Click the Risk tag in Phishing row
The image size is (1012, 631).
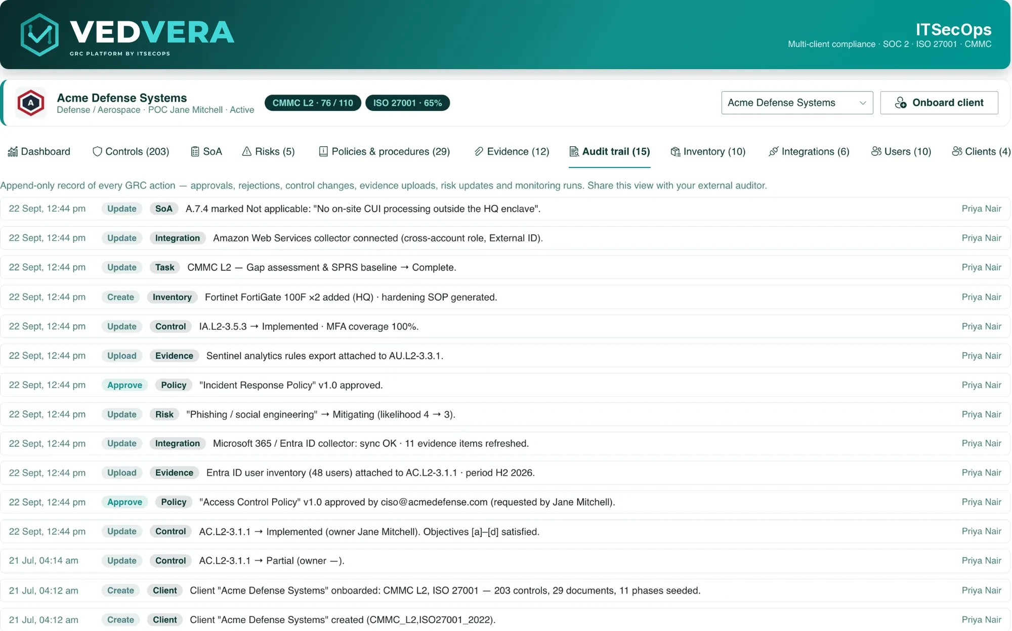(164, 414)
